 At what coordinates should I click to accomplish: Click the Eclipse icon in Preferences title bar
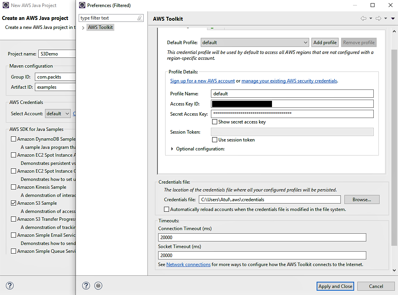tap(82, 5)
